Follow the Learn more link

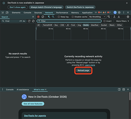pos(90,65)
